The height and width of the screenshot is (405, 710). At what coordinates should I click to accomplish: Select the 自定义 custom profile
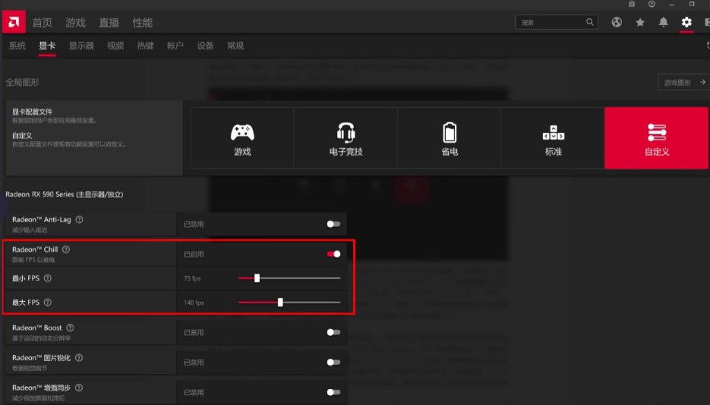[657, 138]
